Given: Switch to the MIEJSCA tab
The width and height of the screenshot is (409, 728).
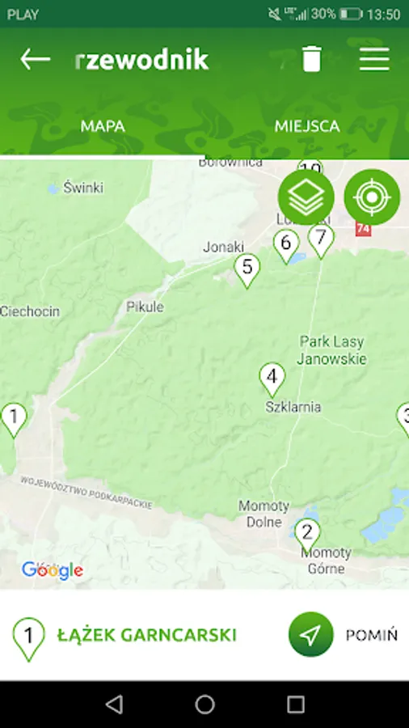Looking at the screenshot, I should coord(307,126).
